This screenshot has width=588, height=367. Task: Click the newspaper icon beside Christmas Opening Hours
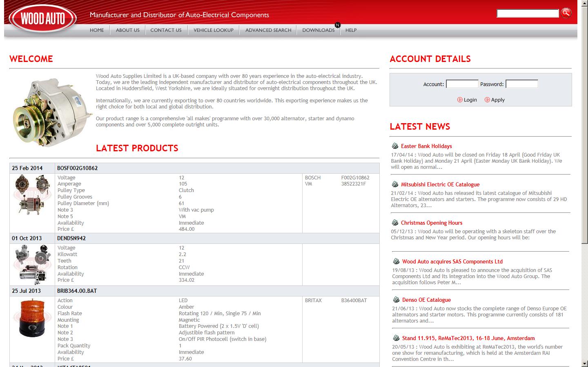394,223
